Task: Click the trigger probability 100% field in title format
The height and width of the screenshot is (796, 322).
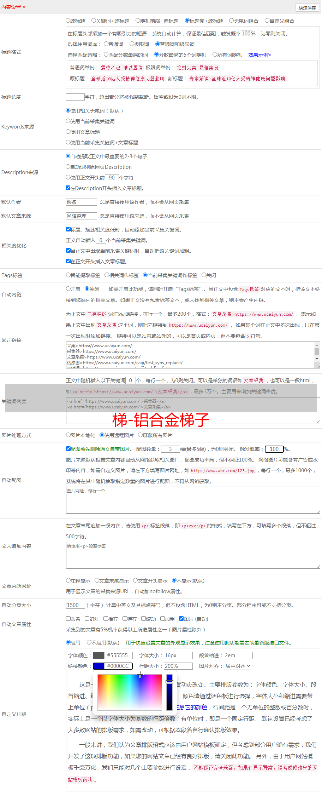Action: [x=246, y=34]
